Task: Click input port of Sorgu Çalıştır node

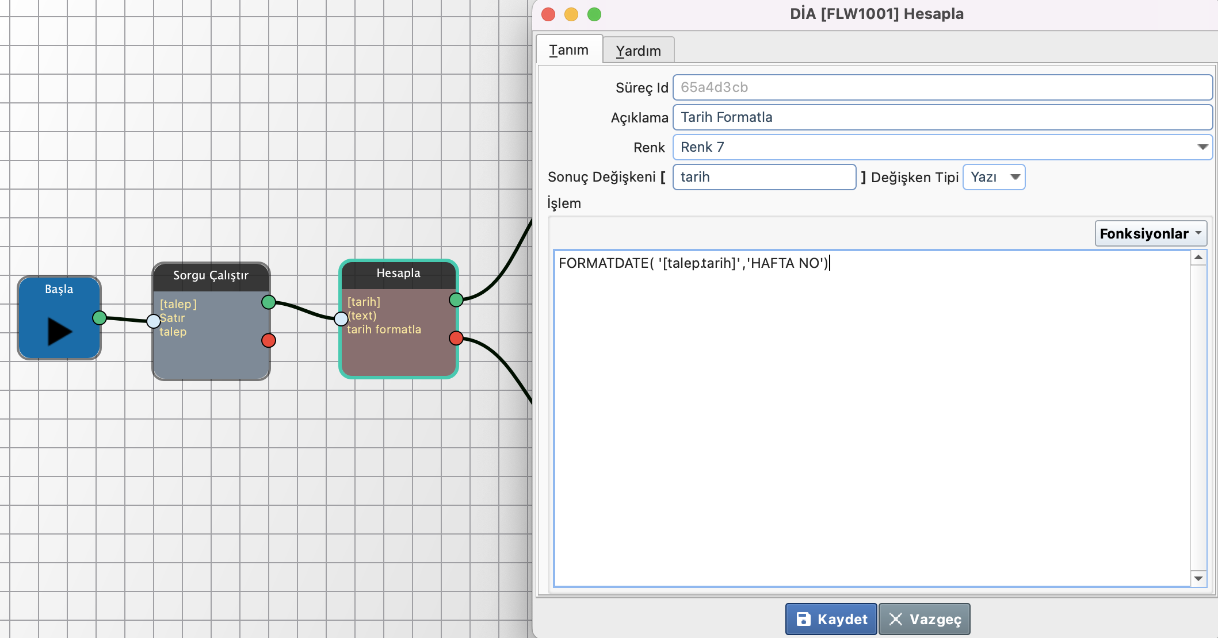Action: (154, 321)
